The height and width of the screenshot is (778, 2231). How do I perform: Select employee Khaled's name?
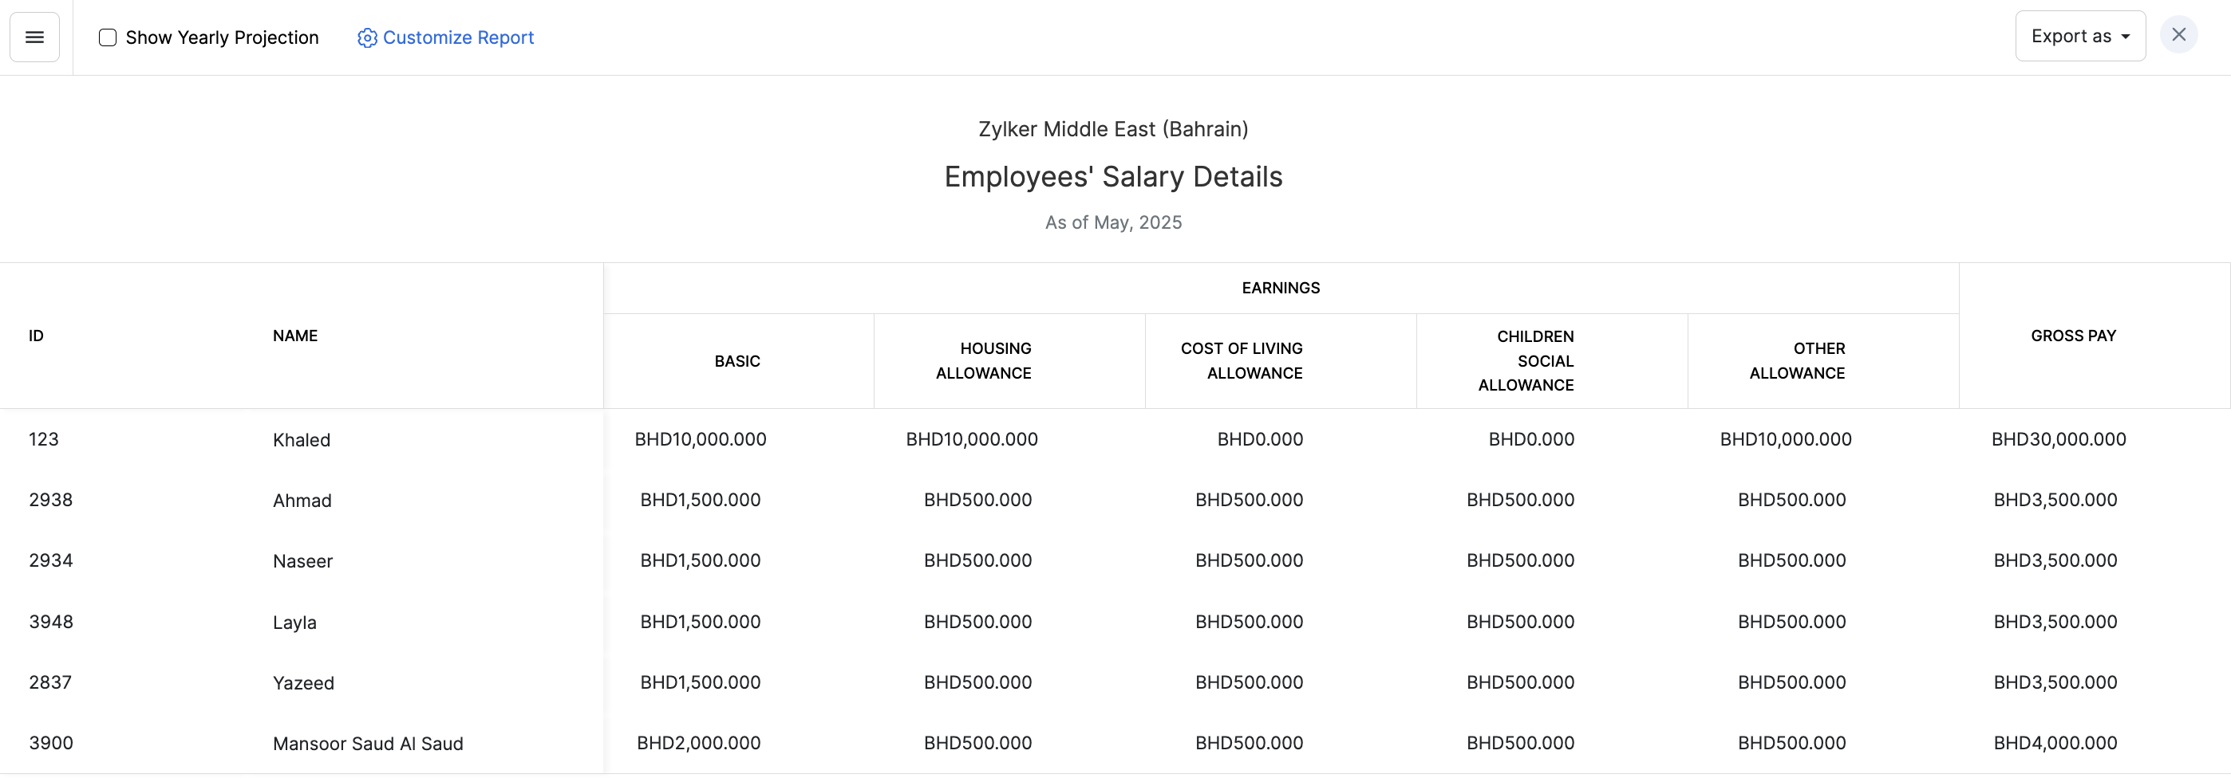302,440
